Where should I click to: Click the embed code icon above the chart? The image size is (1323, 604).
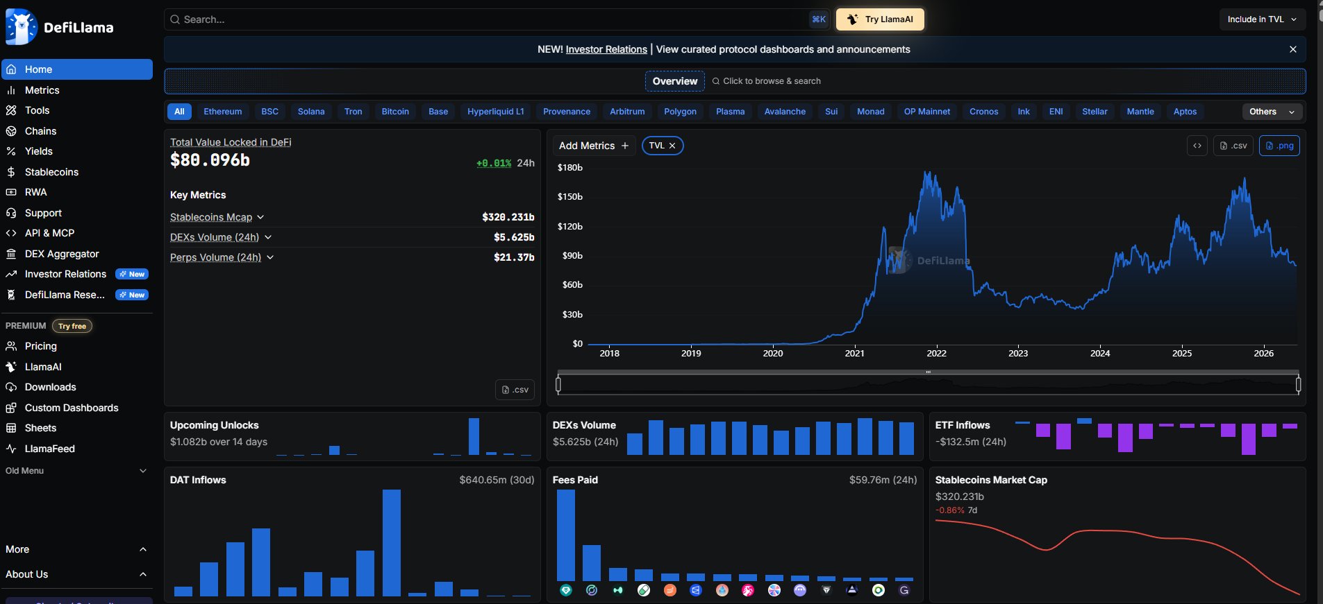[x=1197, y=146]
